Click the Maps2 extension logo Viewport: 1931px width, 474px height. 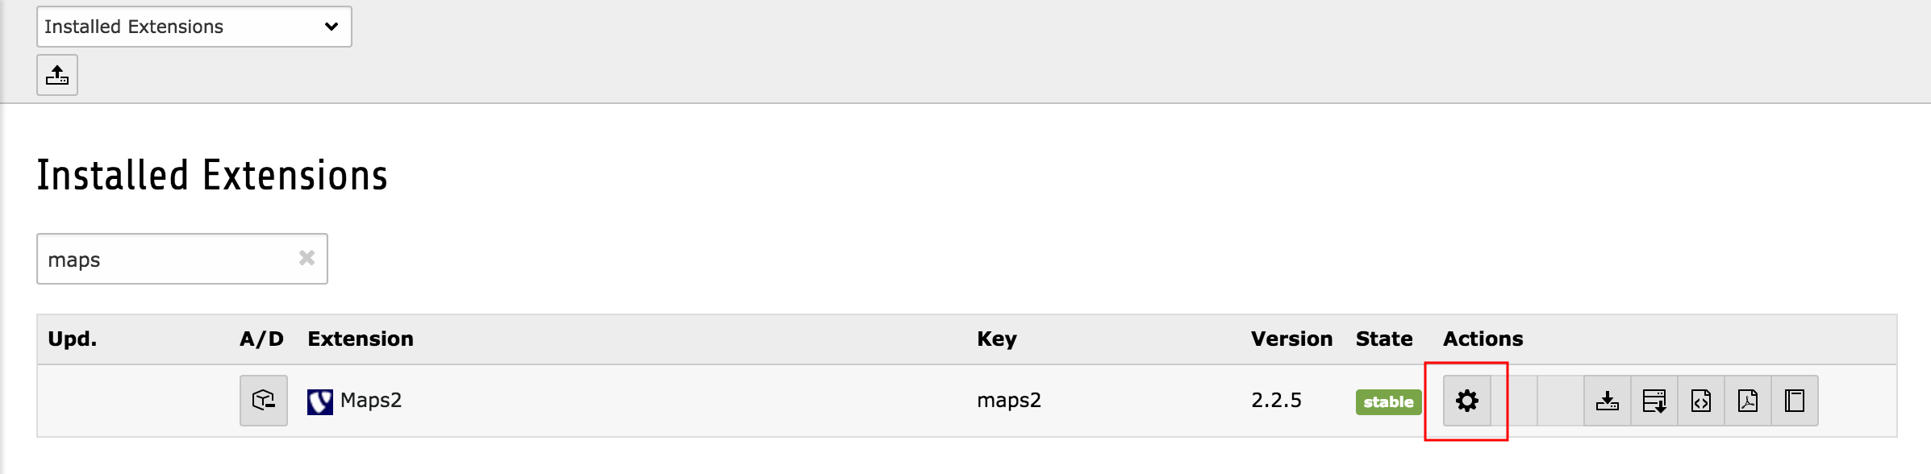click(320, 401)
